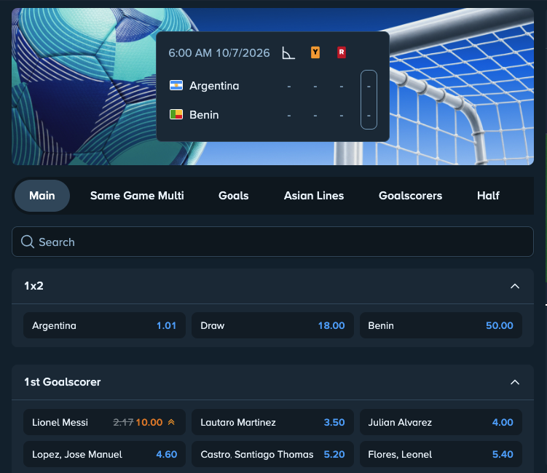Click the Benin flag icon

(x=176, y=114)
